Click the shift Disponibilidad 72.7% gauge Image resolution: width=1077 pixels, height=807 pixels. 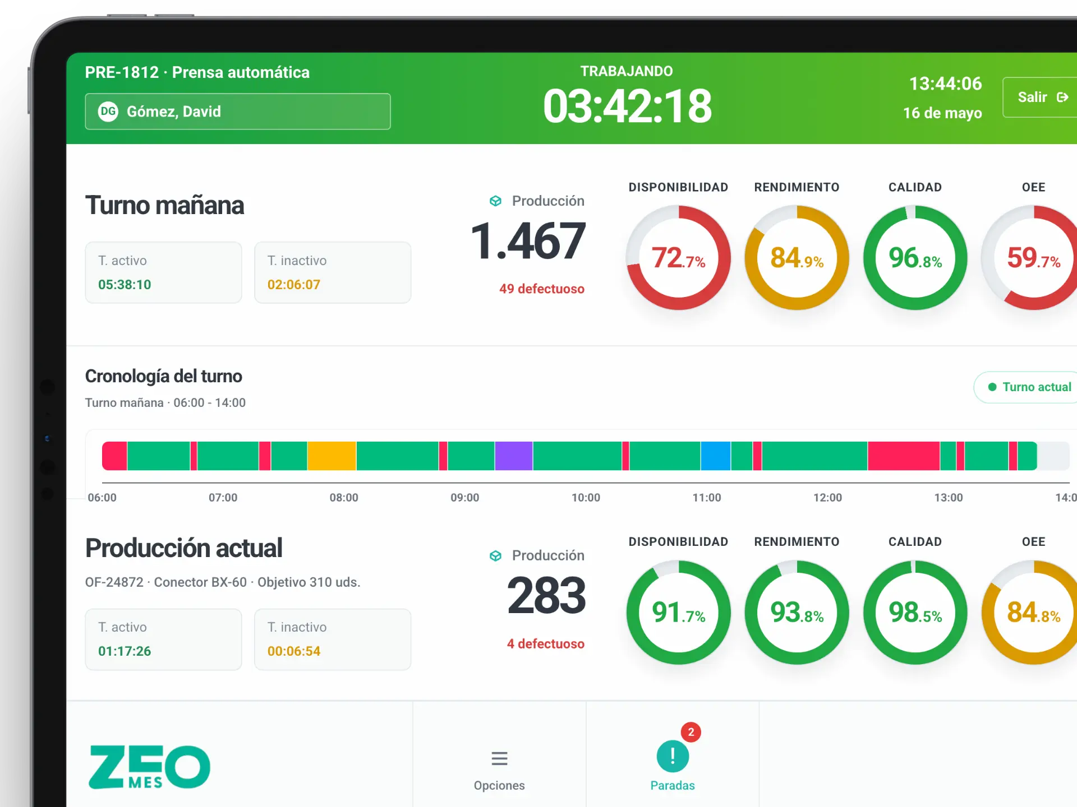coord(679,258)
